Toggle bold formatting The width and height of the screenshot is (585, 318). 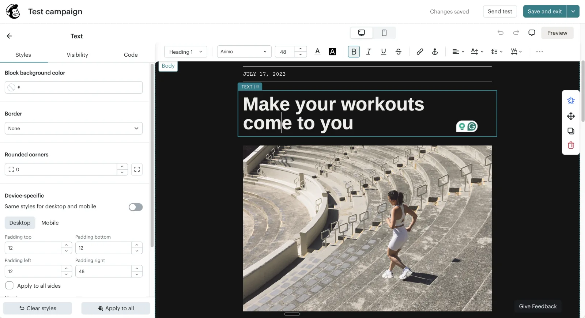click(x=354, y=52)
